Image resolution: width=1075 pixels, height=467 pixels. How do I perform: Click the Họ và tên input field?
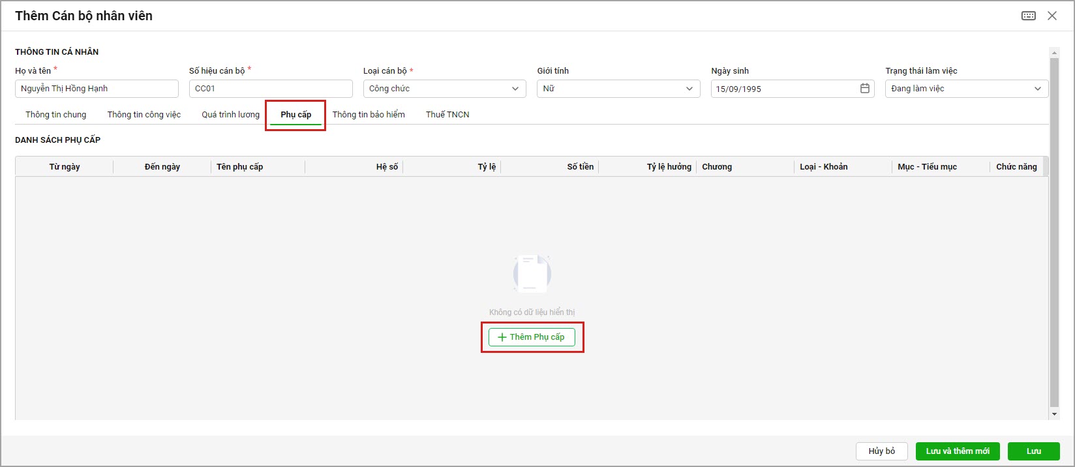click(97, 89)
